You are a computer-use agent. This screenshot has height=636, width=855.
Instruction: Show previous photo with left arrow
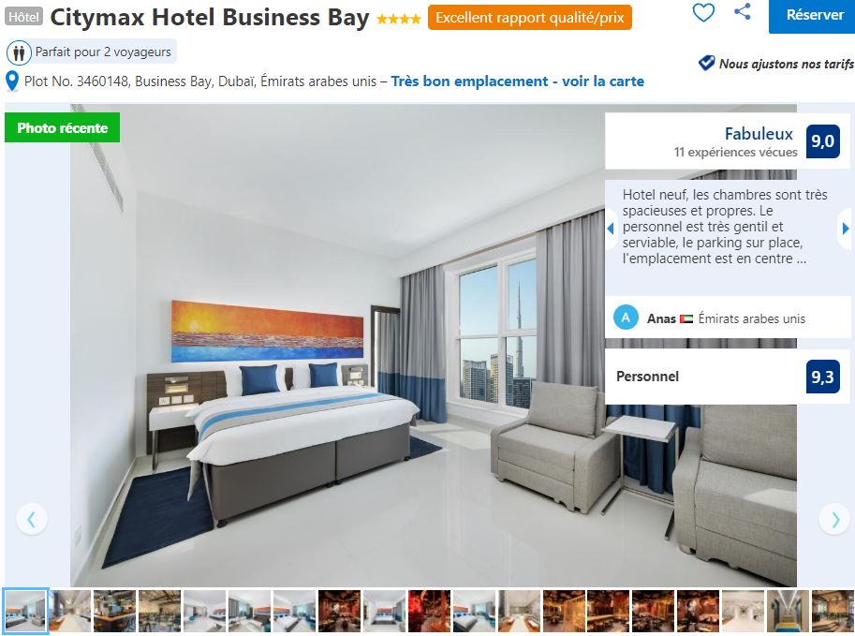point(32,519)
